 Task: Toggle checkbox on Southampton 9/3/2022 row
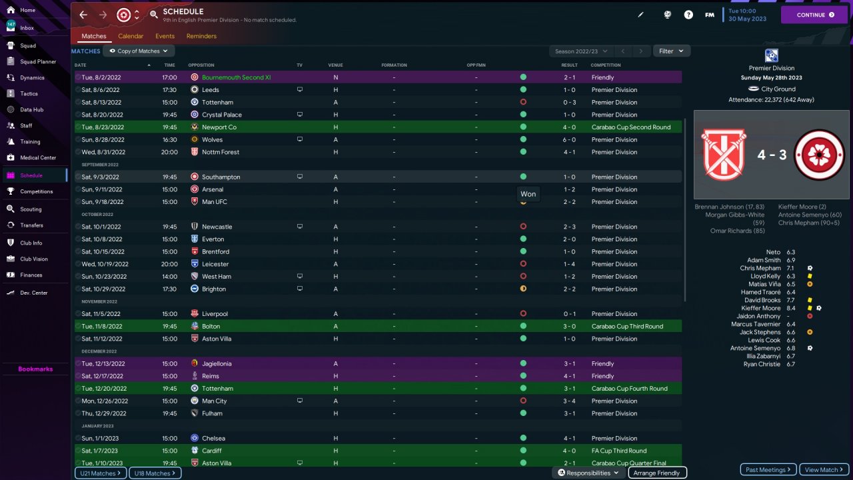pyautogui.click(x=78, y=177)
